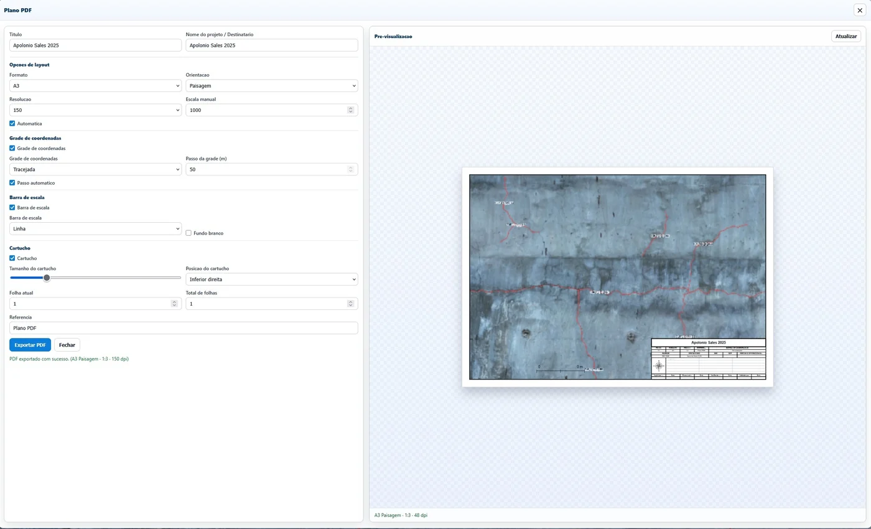The width and height of the screenshot is (871, 529).
Task: Click the Total de folhas spinner arrows
Action: pos(350,304)
